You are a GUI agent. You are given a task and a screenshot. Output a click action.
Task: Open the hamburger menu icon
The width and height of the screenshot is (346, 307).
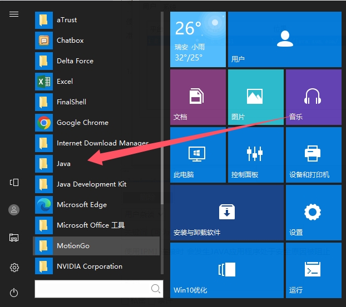(14, 14)
